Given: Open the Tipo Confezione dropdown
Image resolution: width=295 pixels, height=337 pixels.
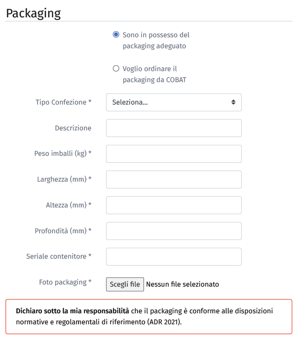Looking at the screenshot, I should [173, 102].
